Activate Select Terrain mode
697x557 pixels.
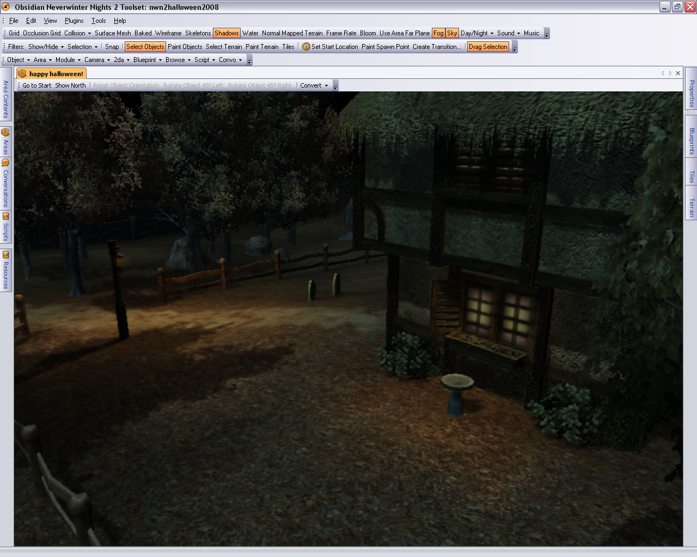tap(224, 47)
